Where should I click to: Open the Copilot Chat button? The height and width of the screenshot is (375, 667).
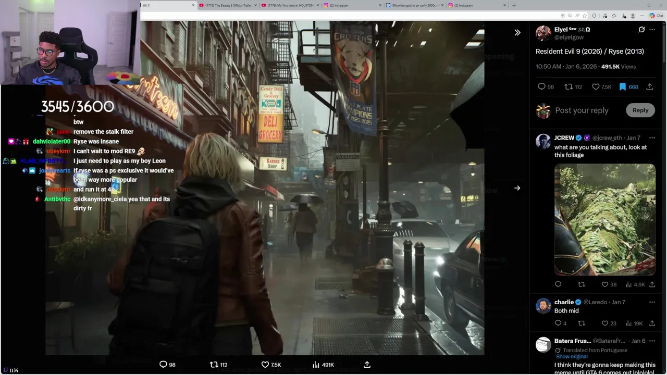[656, 16]
